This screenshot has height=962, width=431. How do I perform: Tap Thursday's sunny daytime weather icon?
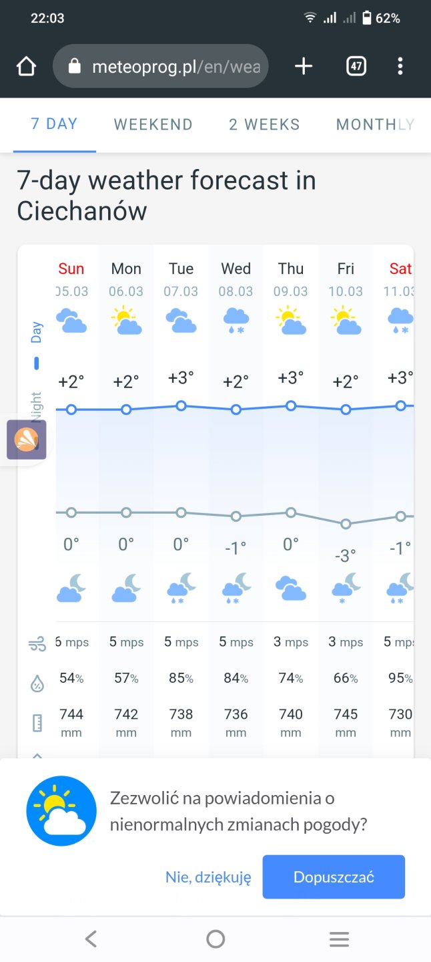click(x=291, y=321)
